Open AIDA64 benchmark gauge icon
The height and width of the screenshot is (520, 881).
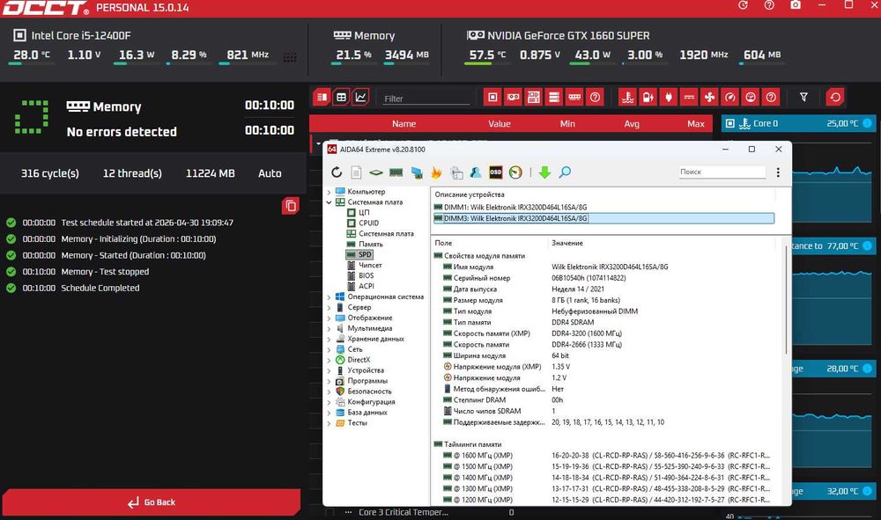(515, 172)
